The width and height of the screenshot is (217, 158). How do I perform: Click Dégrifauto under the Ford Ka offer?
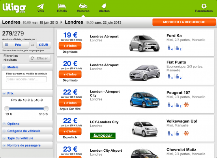pyautogui.click(x=70, y=52)
